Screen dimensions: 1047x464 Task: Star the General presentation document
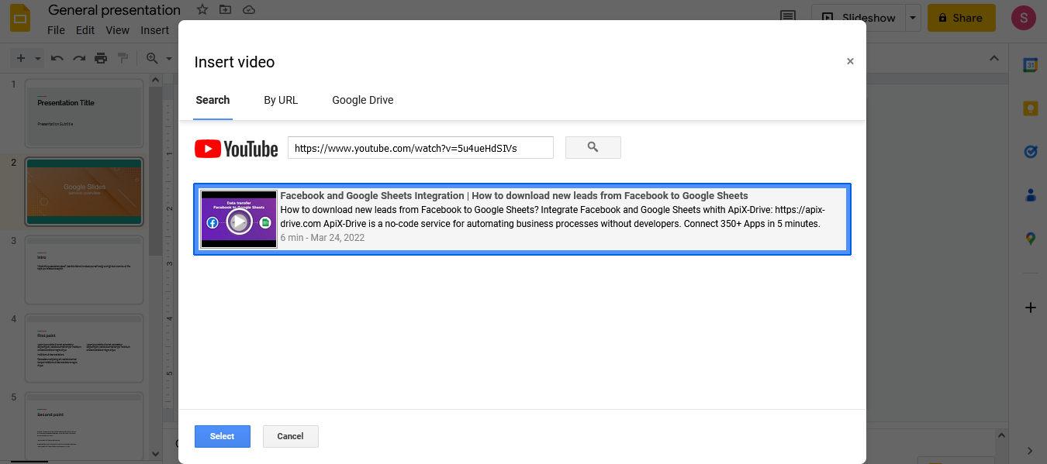pyautogui.click(x=201, y=9)
